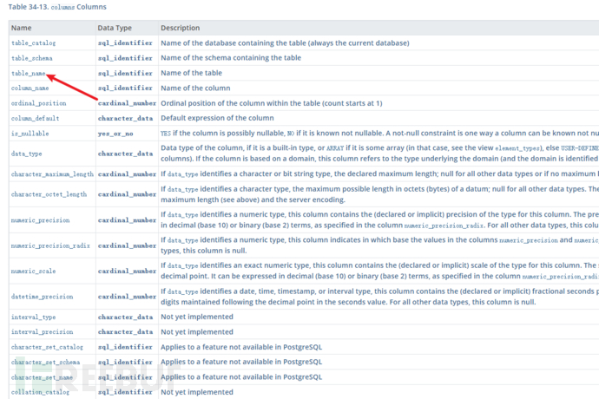This screenshot has width=599, height=399.
Task: Click character_data in the interval_precision row
Action: [125, 332]
